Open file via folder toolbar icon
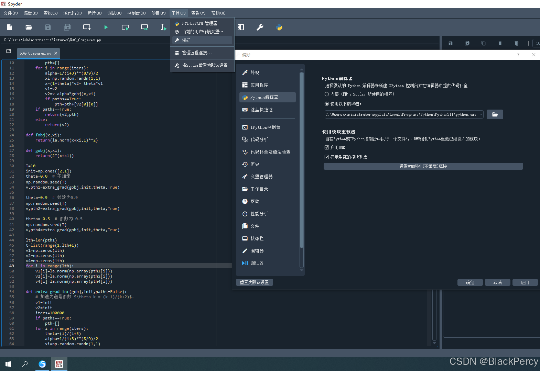Viewport: 540px width, 371px height. (29, 27)
